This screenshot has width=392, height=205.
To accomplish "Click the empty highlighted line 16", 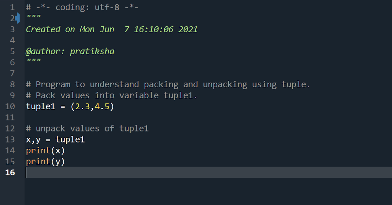I will 208,172.
